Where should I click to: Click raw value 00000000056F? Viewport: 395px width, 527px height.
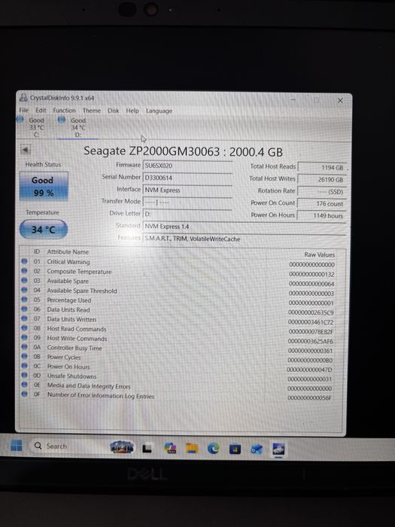tap(309, 398)
